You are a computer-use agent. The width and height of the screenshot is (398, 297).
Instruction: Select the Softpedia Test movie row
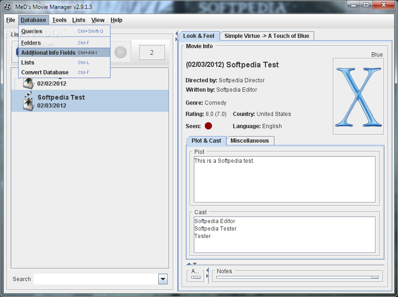[x=90, y=101]
